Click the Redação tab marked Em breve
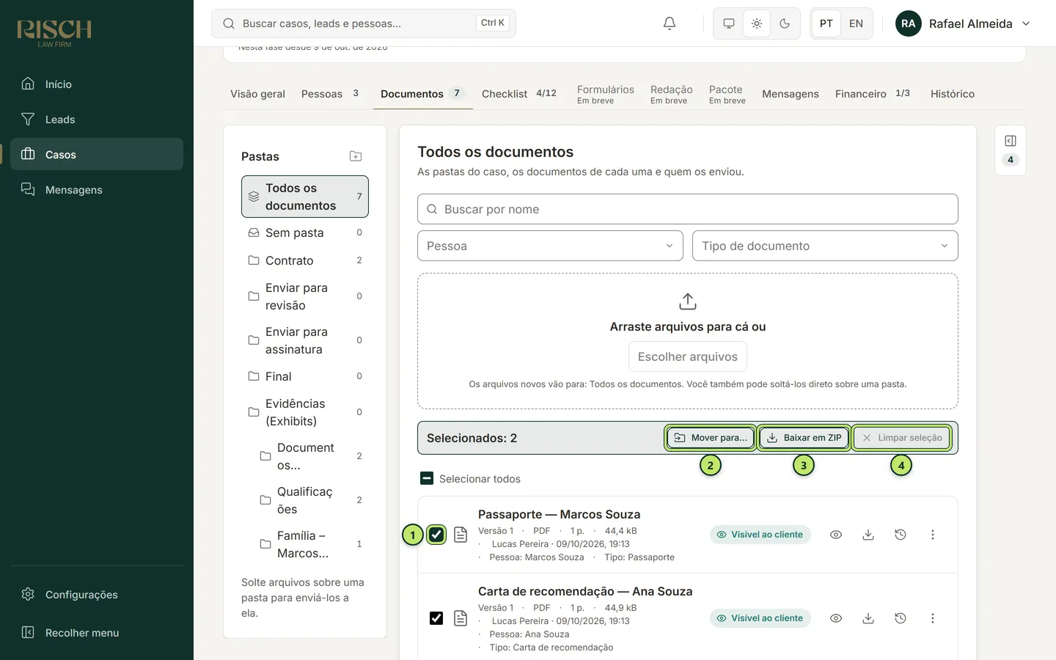 tap(671, 94)
